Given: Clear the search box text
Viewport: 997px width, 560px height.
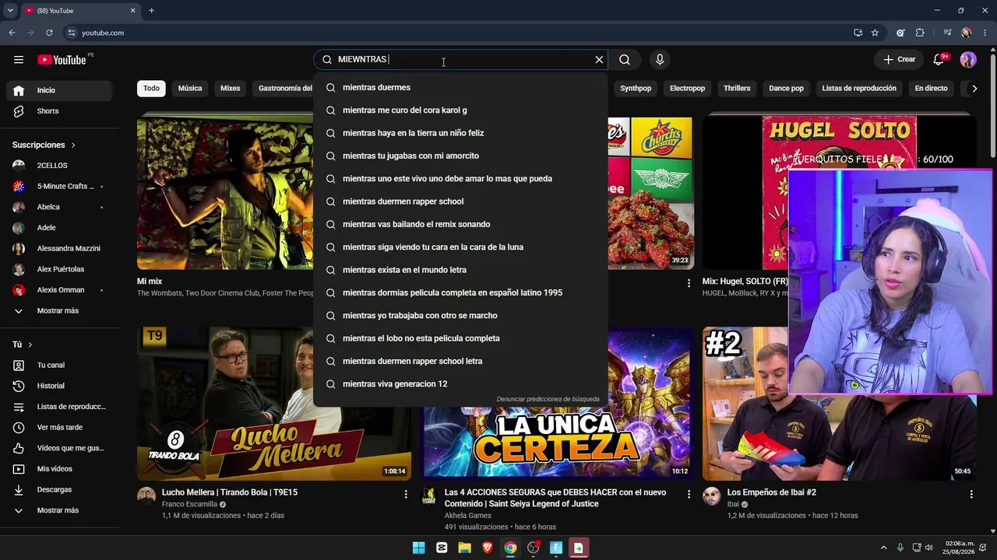Looking at the screenshot, I should point(599,60).
